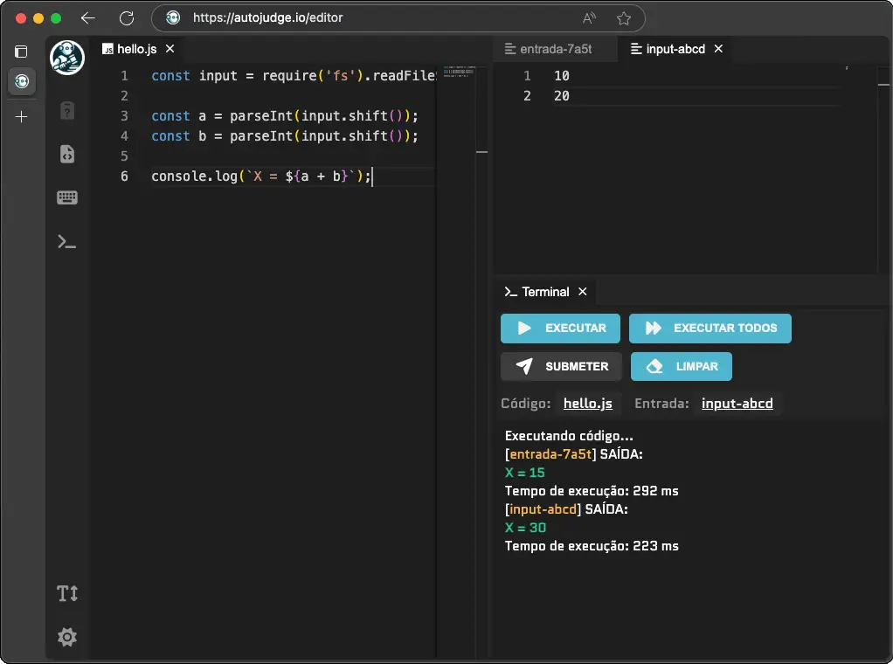Open the input-abcd entrada link
The image size is (893, 664).
[737, 403]
